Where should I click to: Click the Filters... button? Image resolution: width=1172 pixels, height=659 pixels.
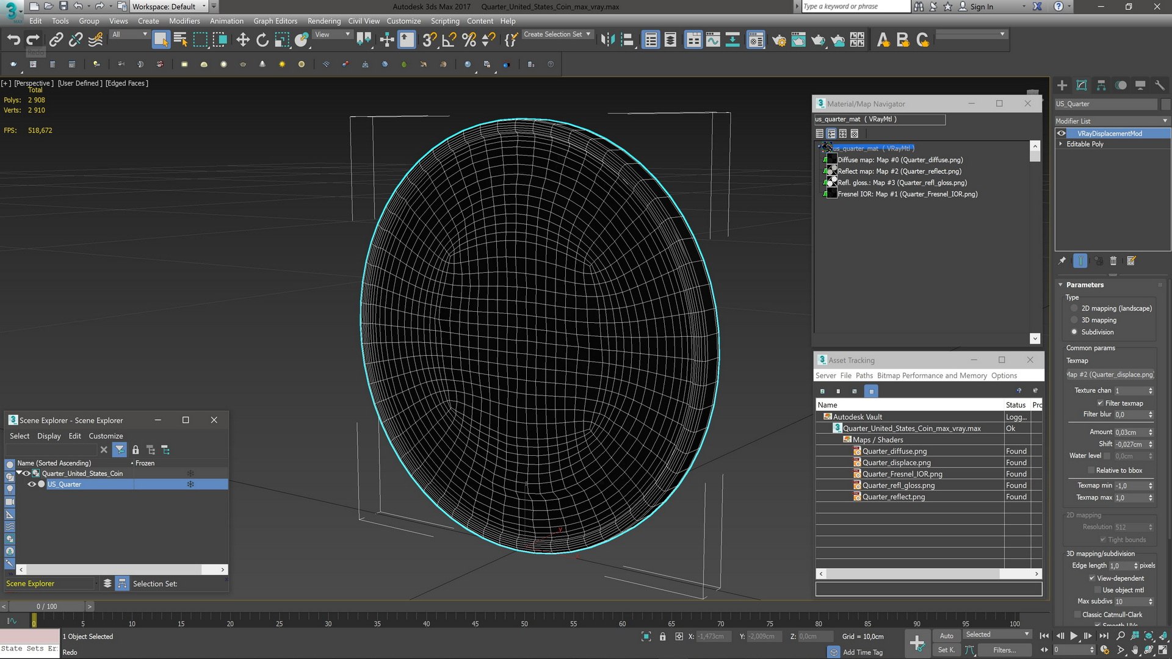pos(1004,650)
